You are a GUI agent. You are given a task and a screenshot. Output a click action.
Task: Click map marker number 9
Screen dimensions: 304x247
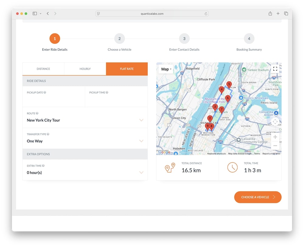pyautogui.click(x=207, y=127)
